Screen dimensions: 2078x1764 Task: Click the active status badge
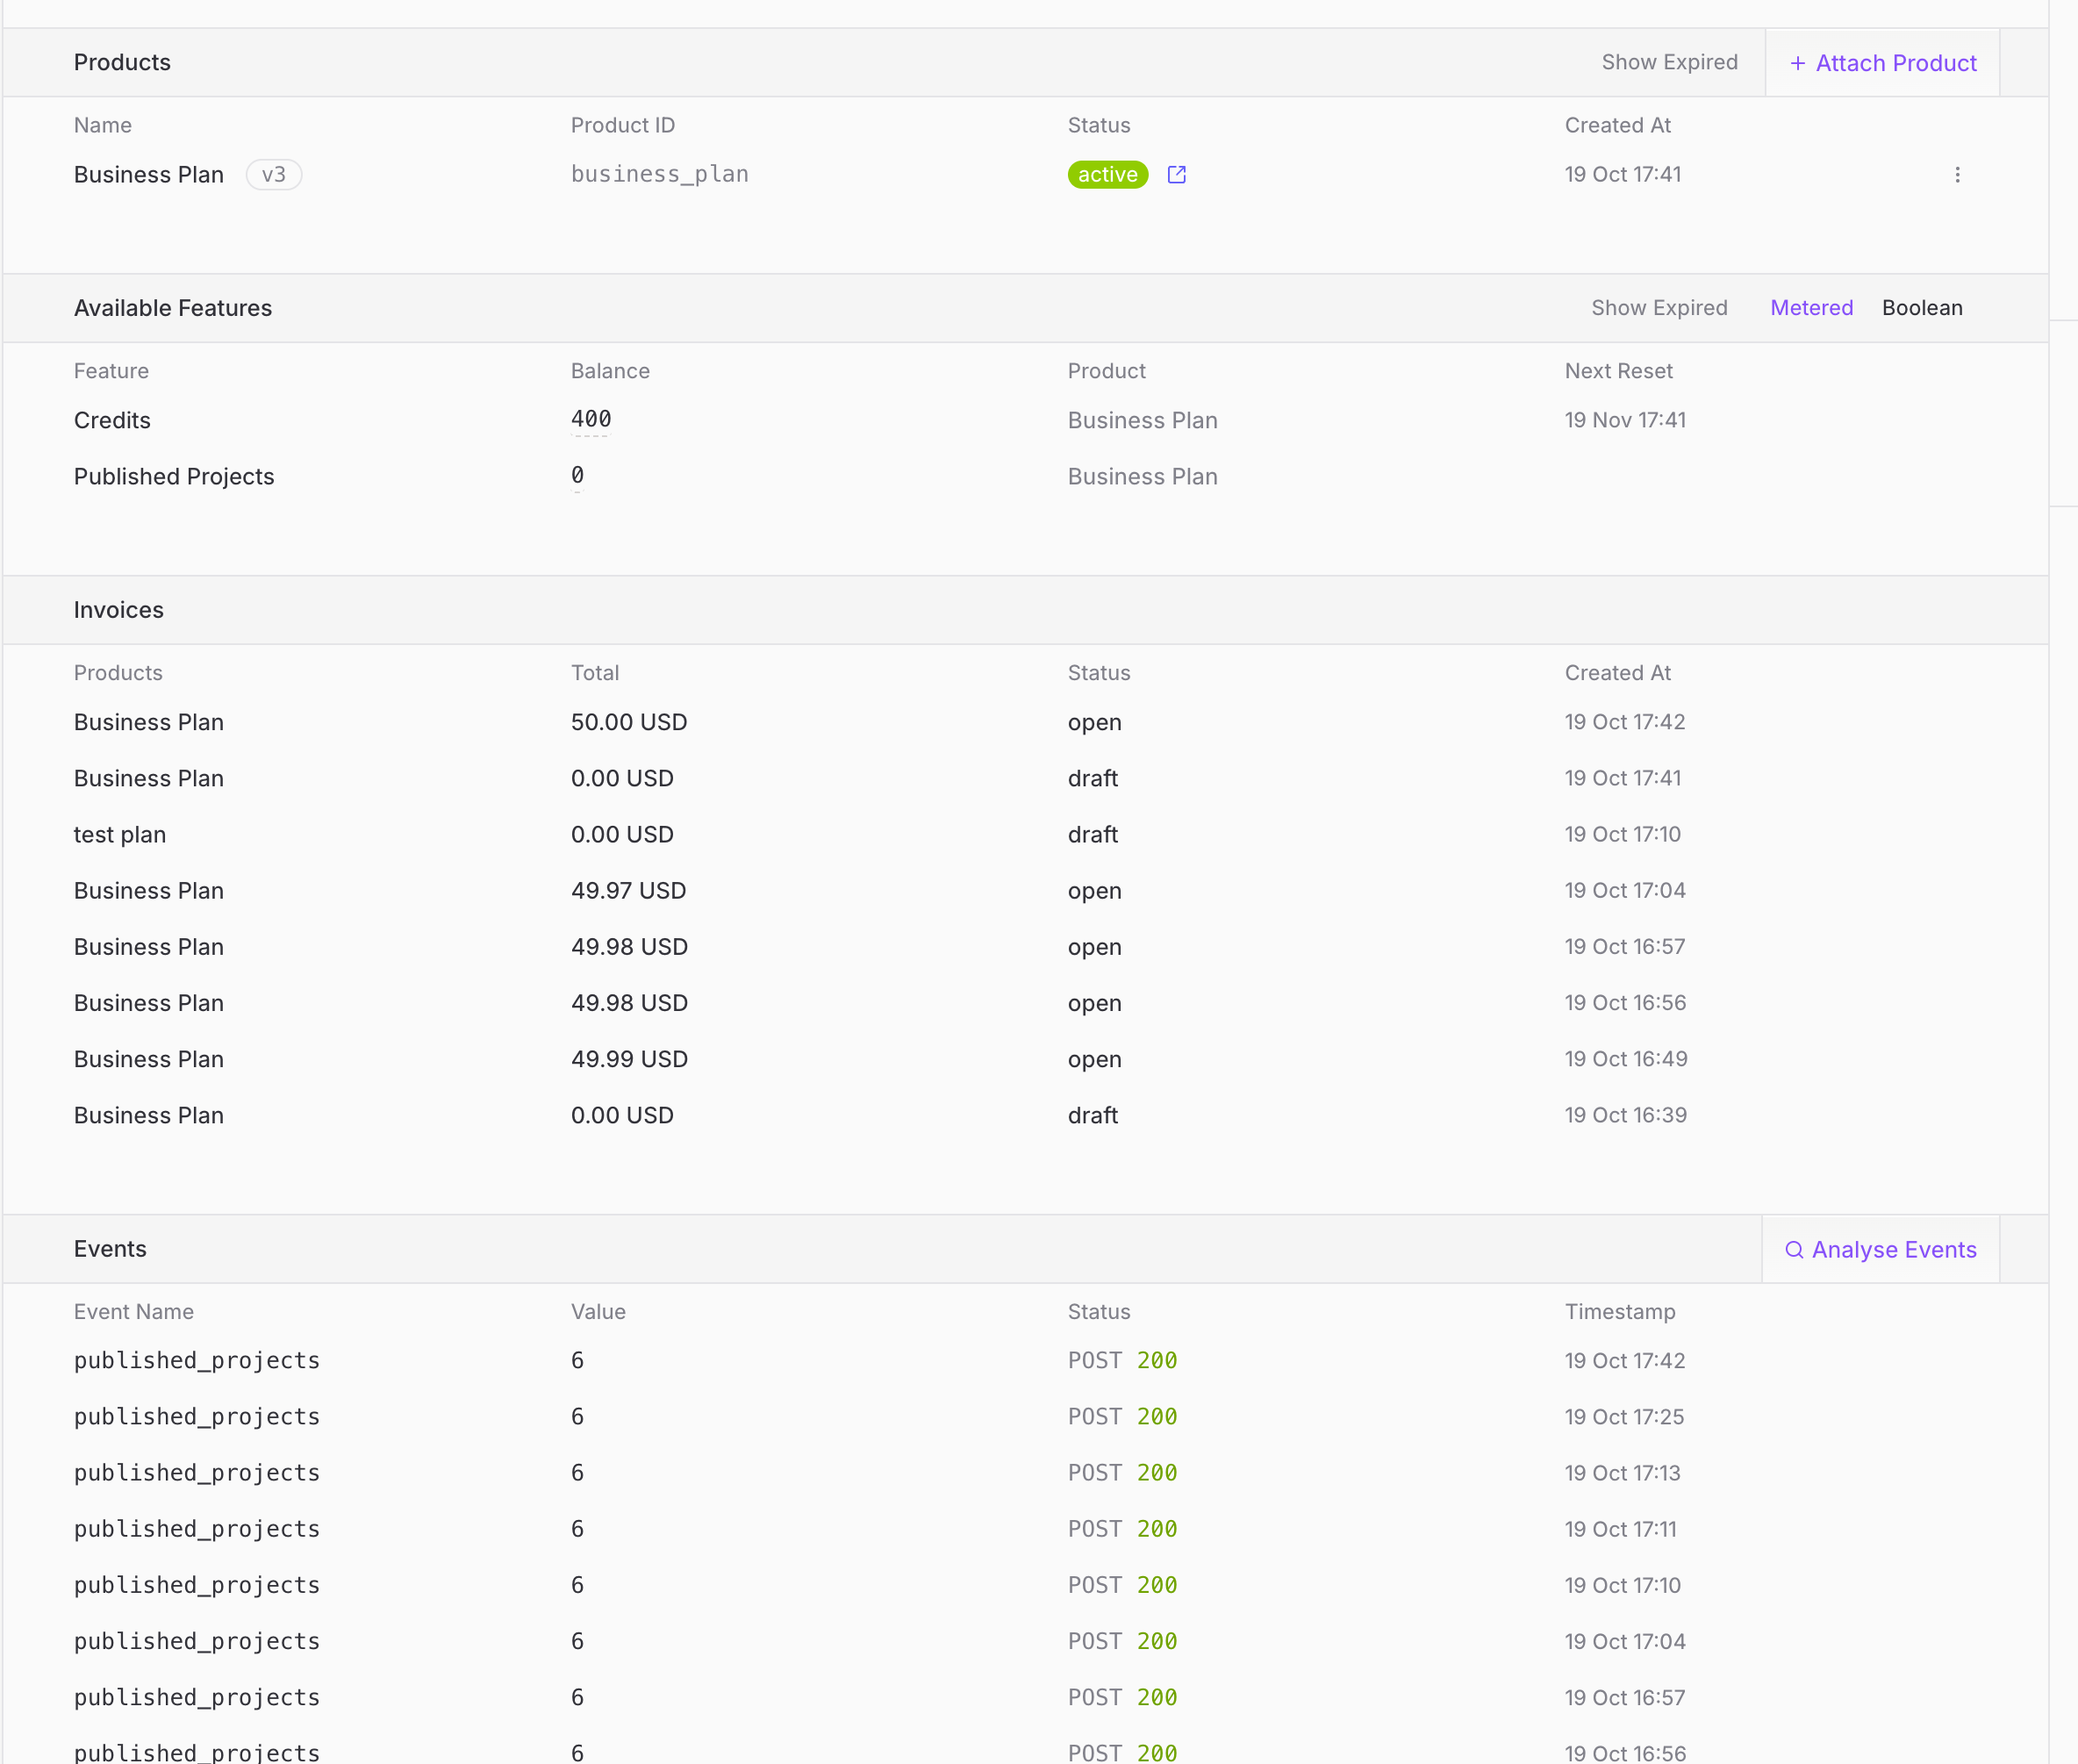[x=1107, y=175]
